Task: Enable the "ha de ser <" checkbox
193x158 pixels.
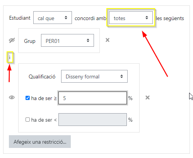Action: tap(27, 120)
